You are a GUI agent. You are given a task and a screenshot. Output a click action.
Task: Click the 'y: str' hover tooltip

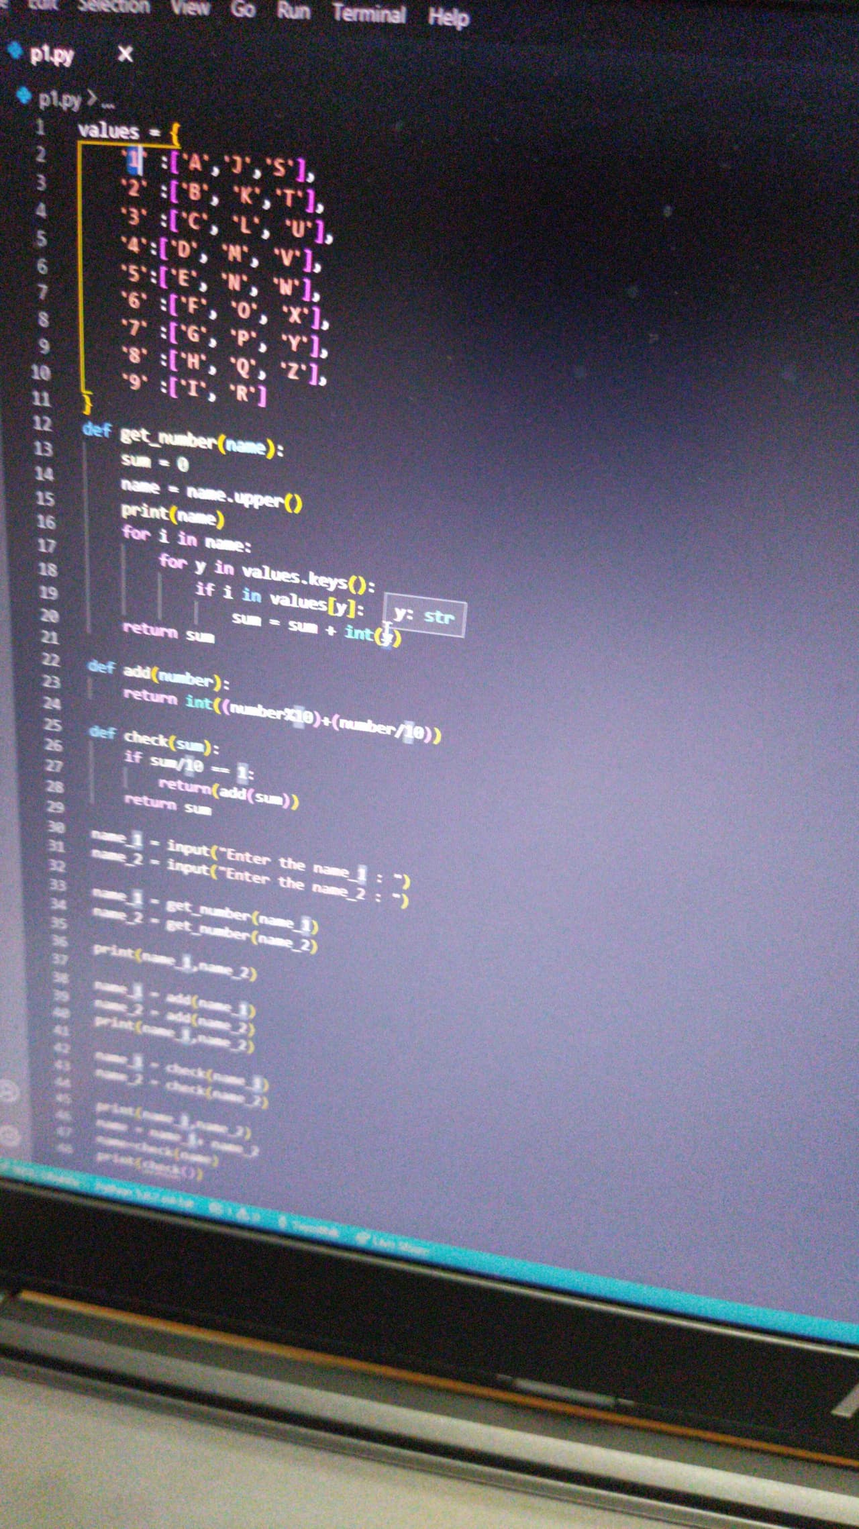tap(424, 615)
